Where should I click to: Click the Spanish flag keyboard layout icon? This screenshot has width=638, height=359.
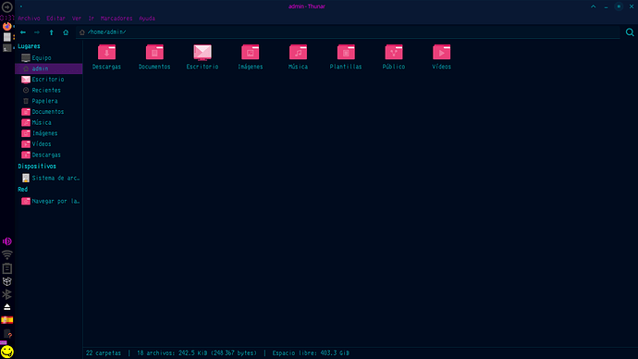(6, 320)
